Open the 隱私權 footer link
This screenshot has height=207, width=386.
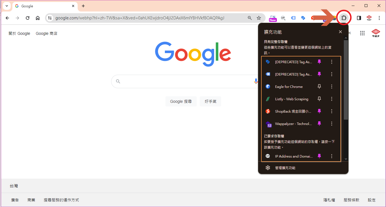pyautogui.click(x=329, y=200)
